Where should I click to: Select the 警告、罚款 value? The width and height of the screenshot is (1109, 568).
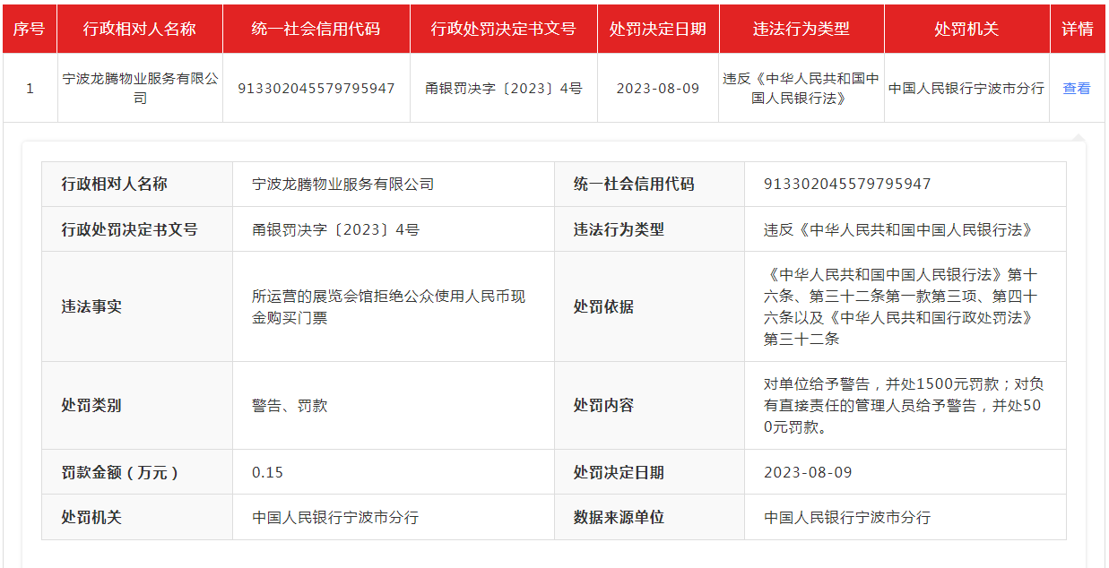point(290,406)
